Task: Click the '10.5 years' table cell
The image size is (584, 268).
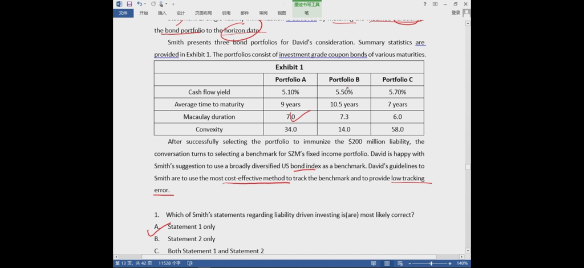Action: 344,105
